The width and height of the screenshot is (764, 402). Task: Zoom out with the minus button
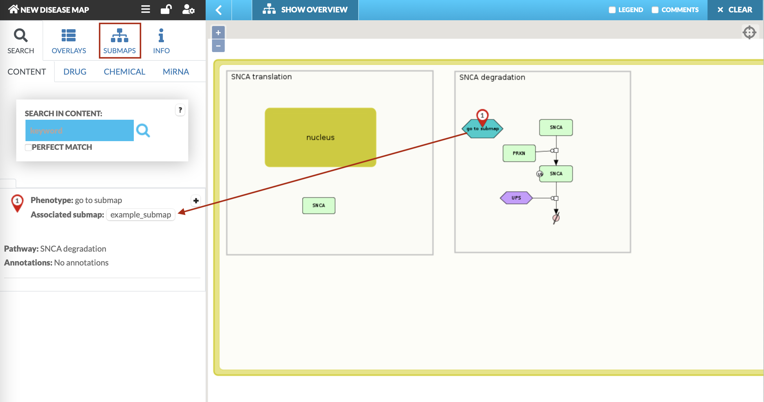click(x=218, y=46)
